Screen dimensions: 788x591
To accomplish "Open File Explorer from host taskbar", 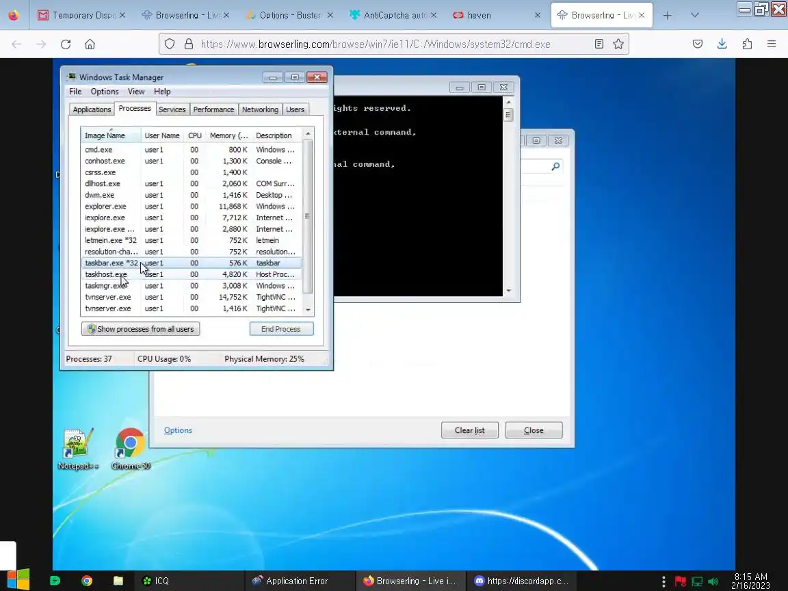I will (118, 581).
